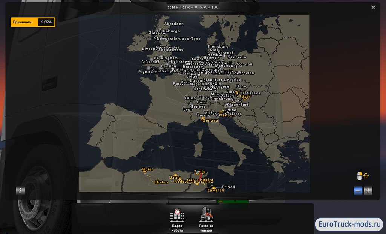Select Algier city label
This screenshot has width=386, height=234.
[x=147, y=169]
